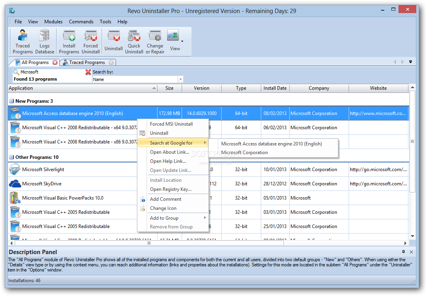The width and height of the screenshot is (427, 296).
Task: Click the http://www.microsoft.co... website cell
Action: click(x=378, y=113)
